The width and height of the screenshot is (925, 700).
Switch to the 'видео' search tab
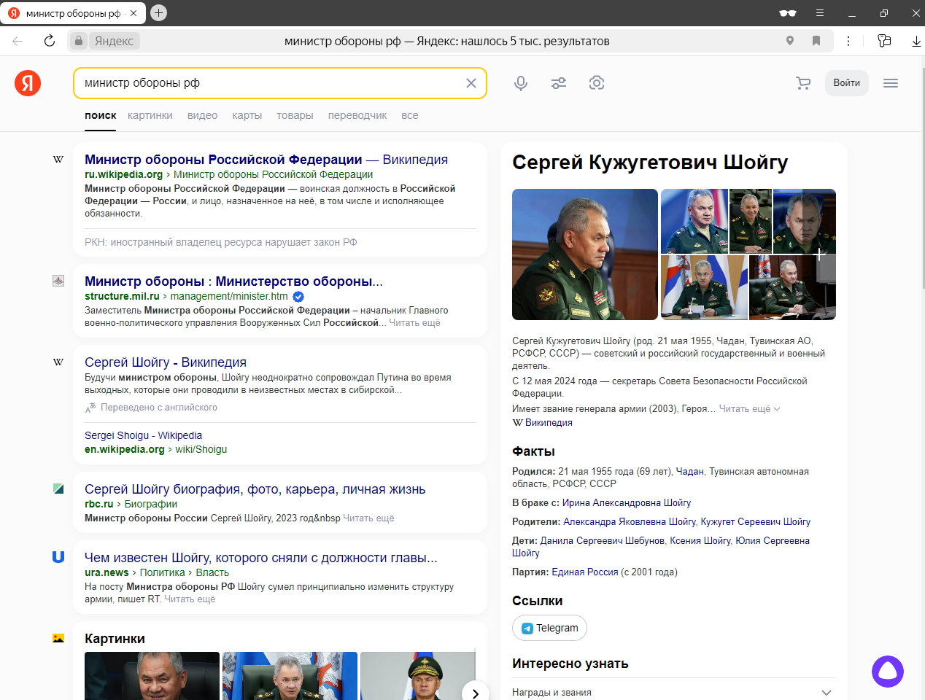[x=202, y=115]
